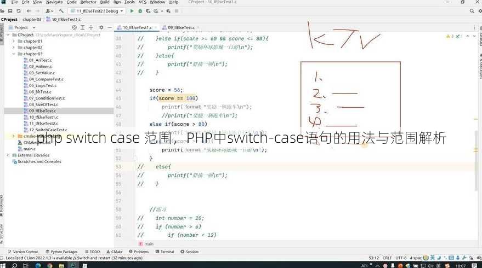Open Search Everywhere magnifier at top right
Screen dimensions: 482x268
click(472, 11)
